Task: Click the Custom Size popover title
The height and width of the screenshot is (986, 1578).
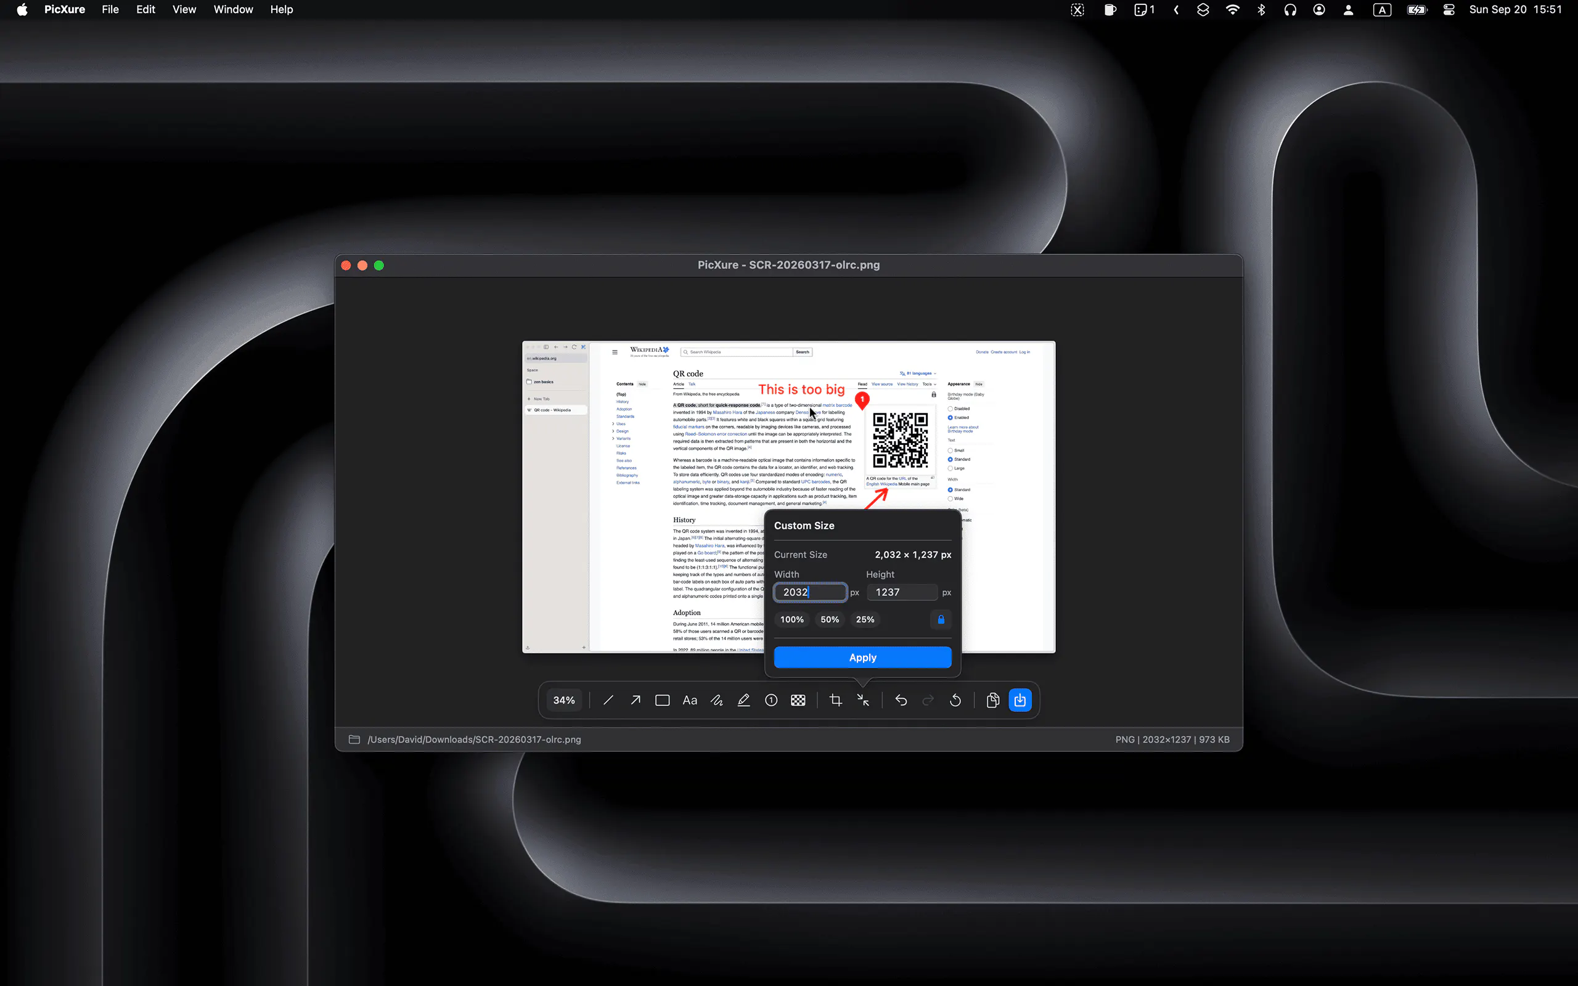Action: click(x=804, y=526)
